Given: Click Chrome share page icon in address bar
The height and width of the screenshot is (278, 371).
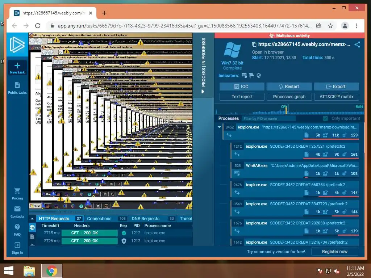Looking at the screenshot, I should coord(319,26).
